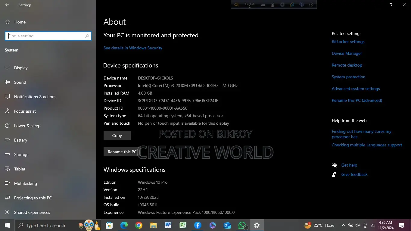411x231 pixels.
Task: Click the info circle icon in floating bar
Action: tap(311, 5)
